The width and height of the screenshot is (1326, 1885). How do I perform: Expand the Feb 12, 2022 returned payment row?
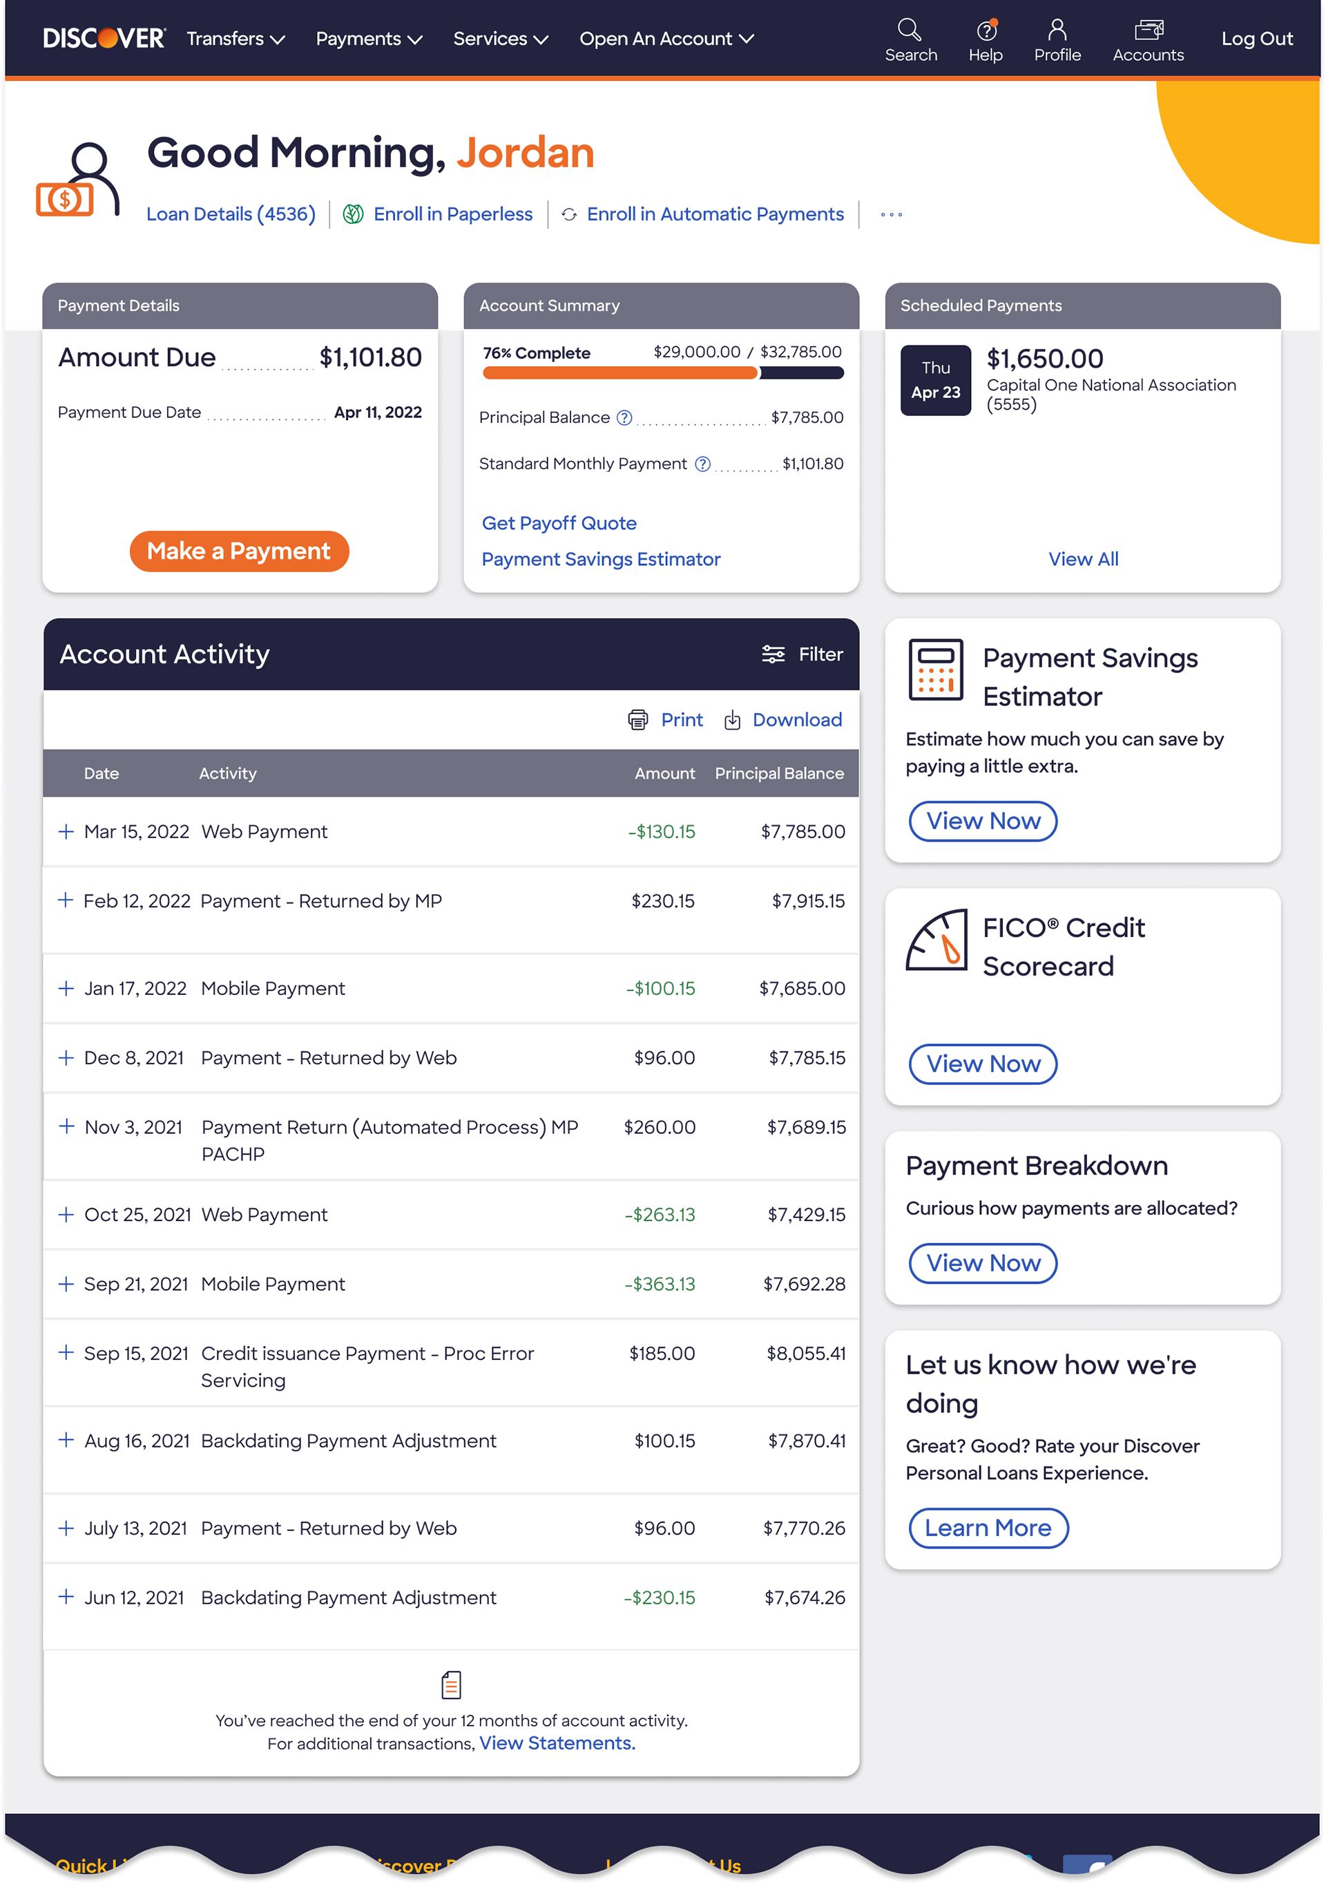[x=66, y=900]
